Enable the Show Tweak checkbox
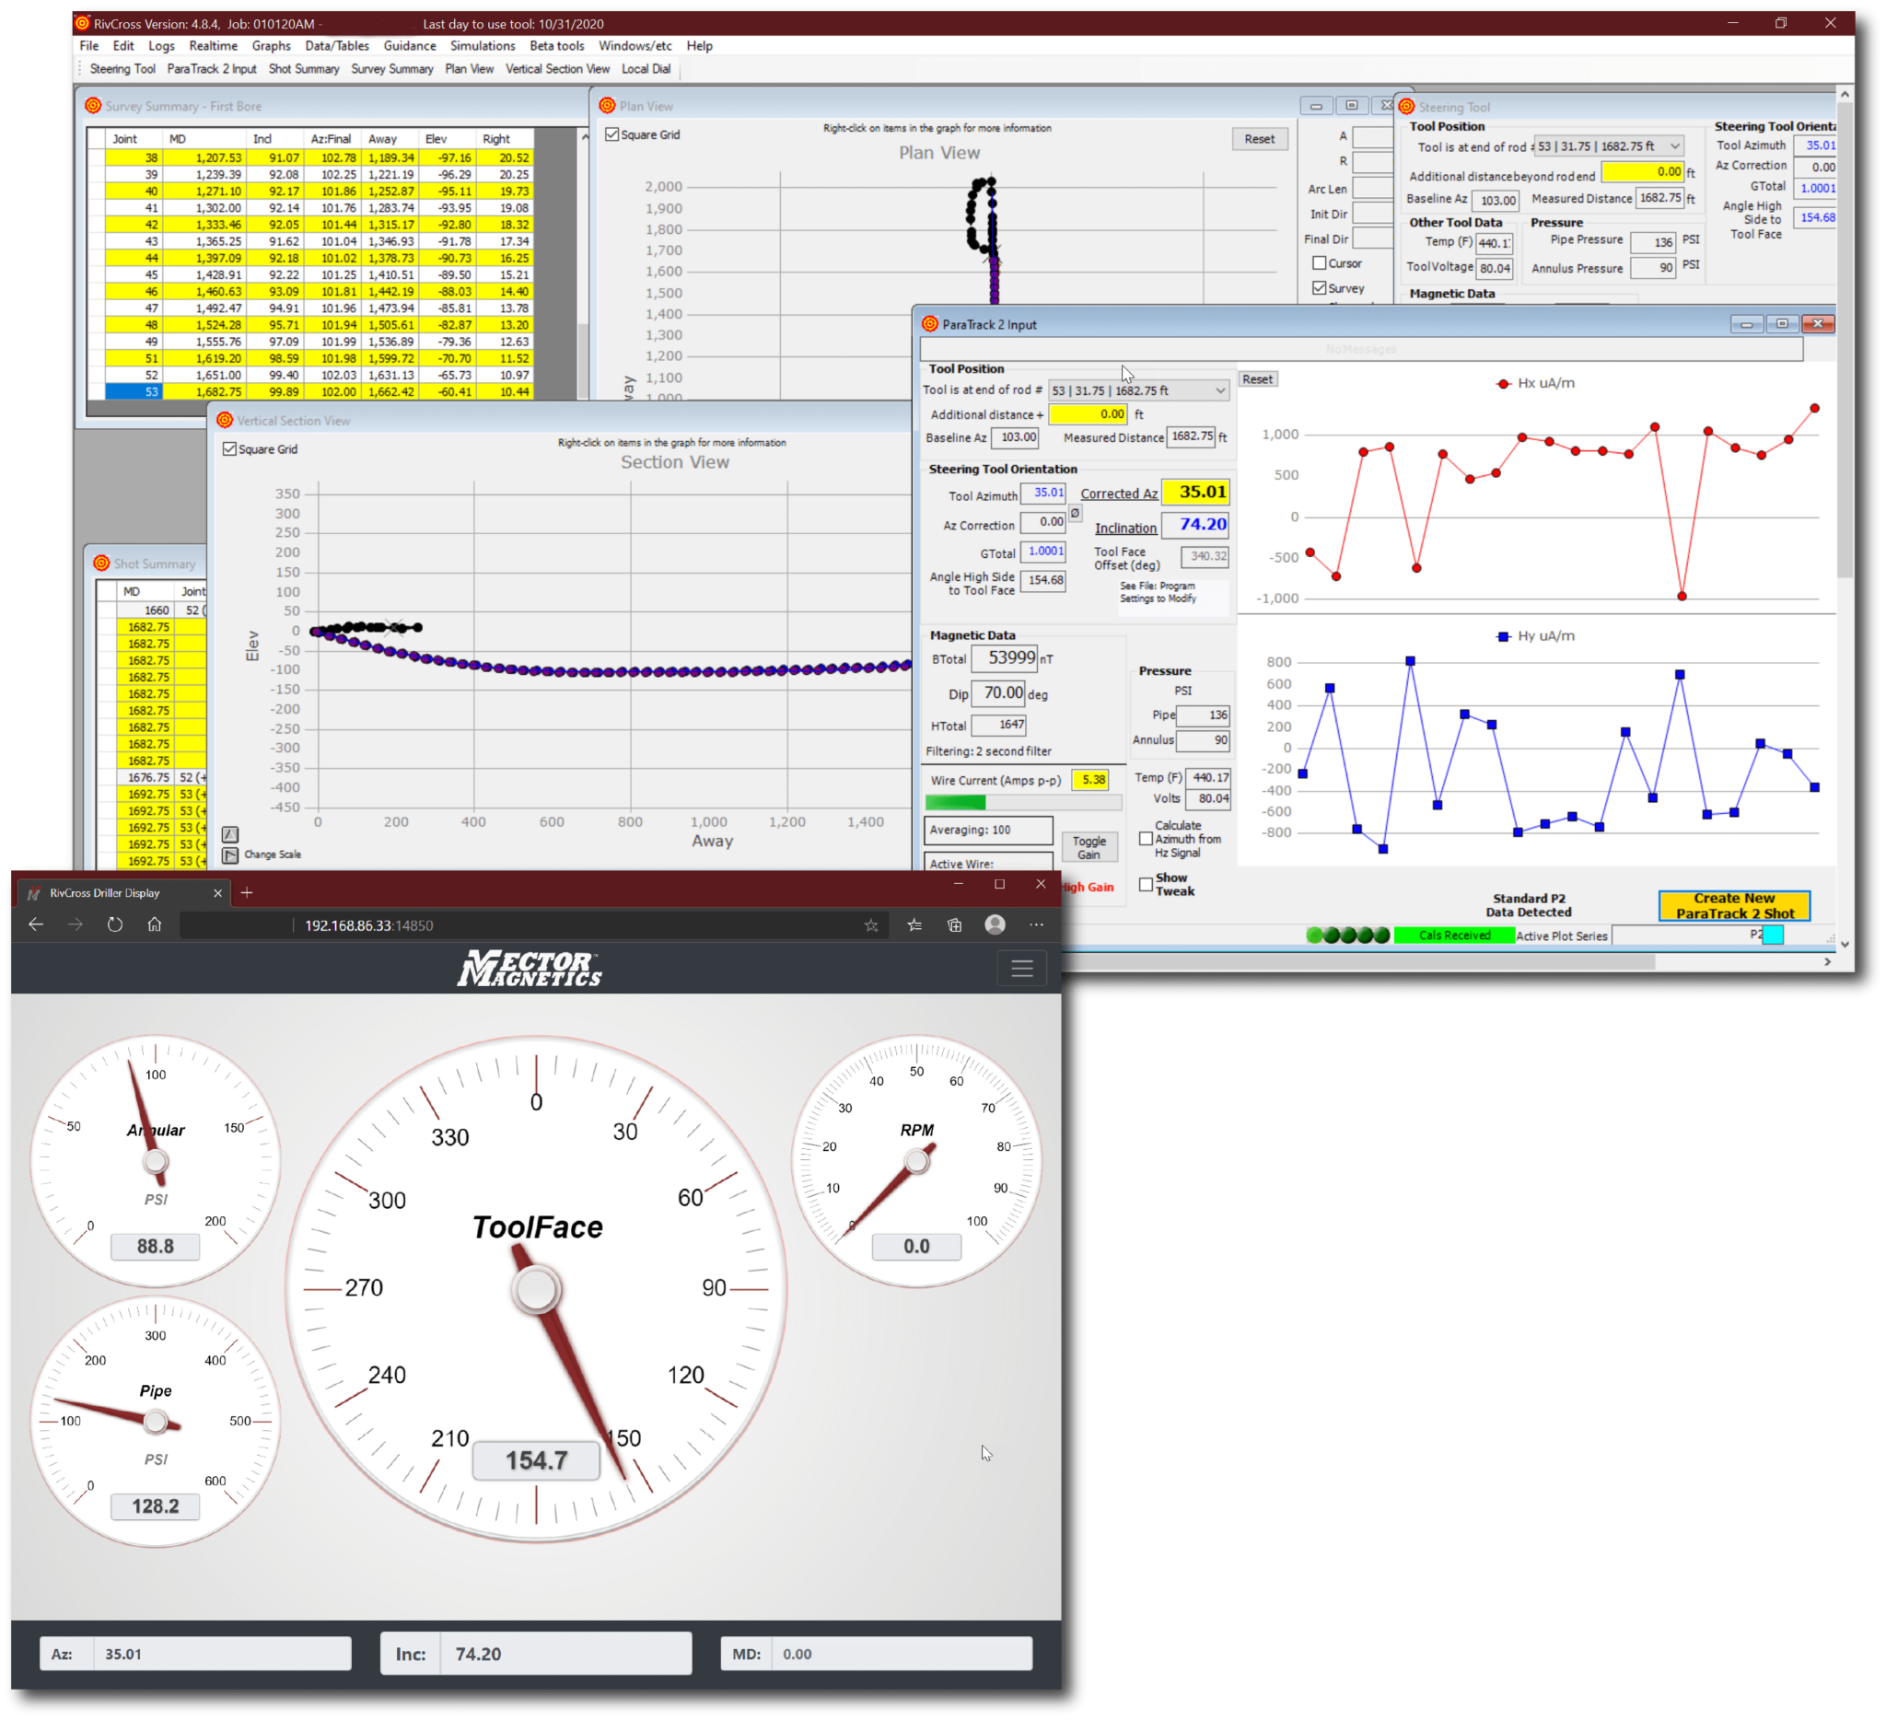This screenshot has width=1886, height=1720. (x=1145, y=884)
